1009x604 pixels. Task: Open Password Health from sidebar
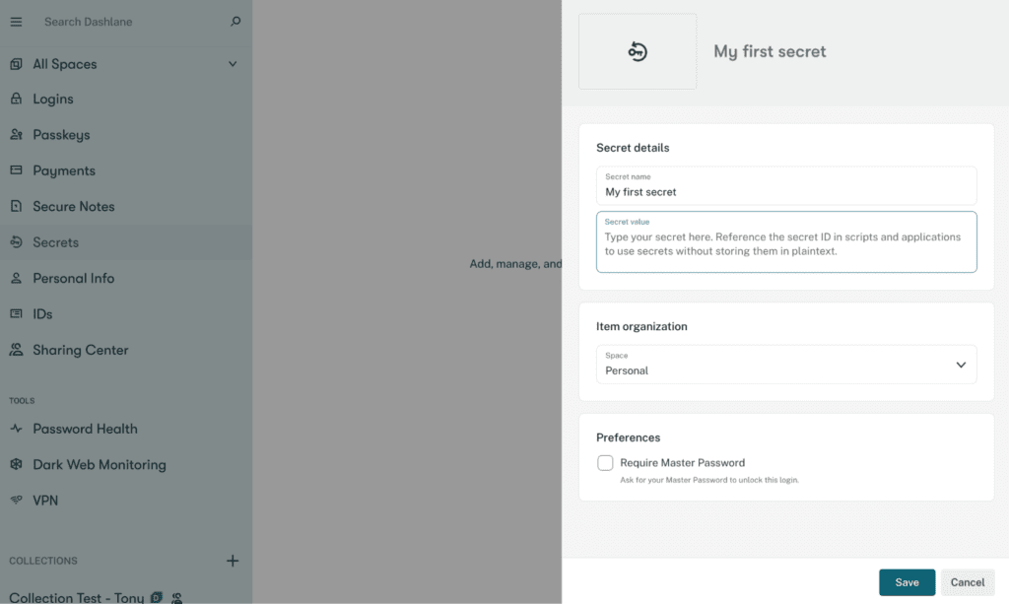pyautogui.click(x=15, y=429)
